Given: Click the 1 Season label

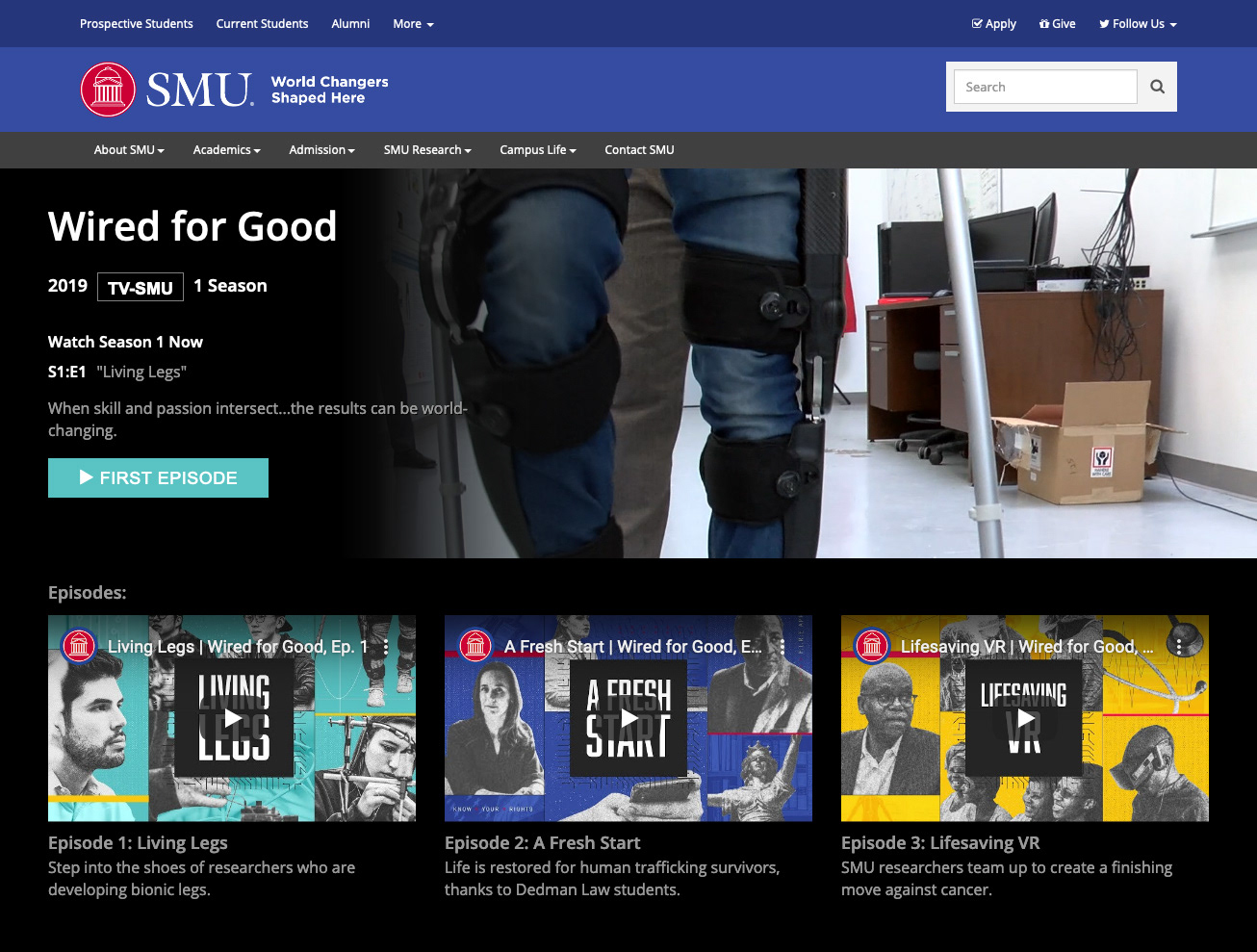Looking at the screenshot, I should (230, 286).
